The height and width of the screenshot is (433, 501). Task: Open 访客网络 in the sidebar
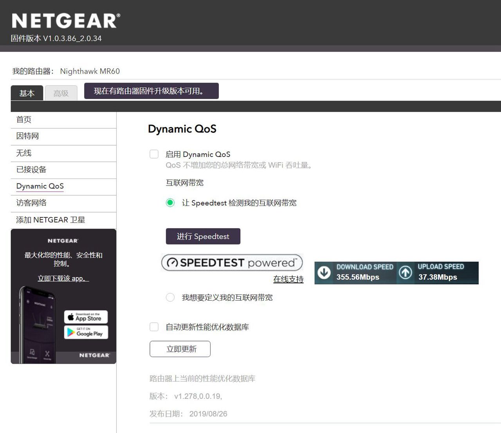[63, 203]
